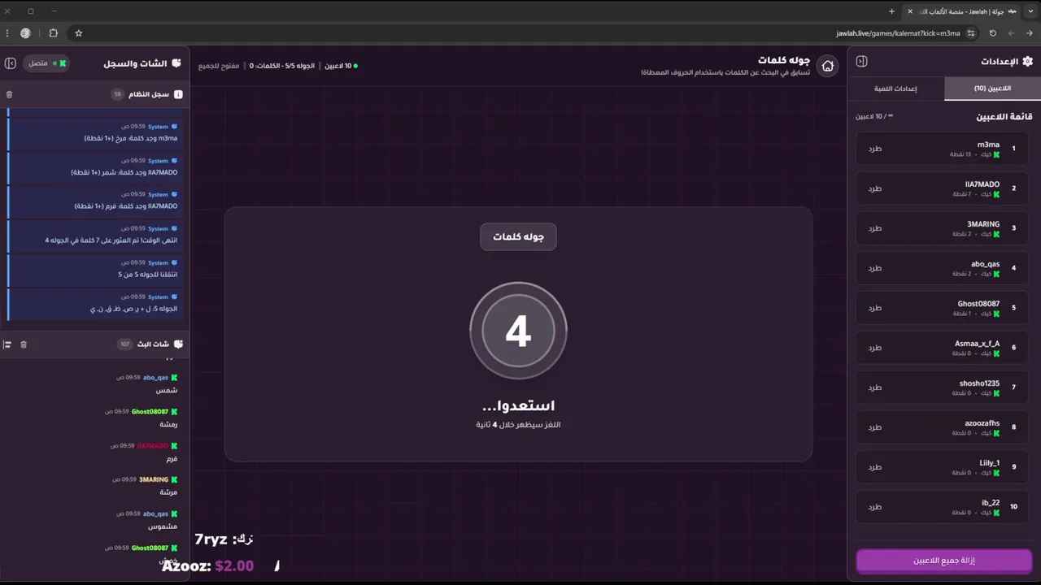Click the Kick icon next to m3ma points

996,154
